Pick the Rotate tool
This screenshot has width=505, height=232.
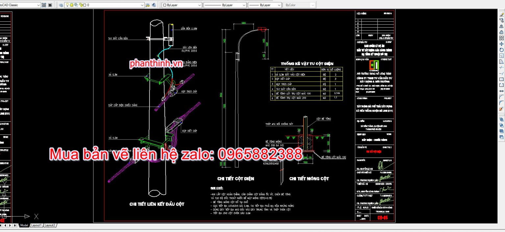tap(501, 50)
